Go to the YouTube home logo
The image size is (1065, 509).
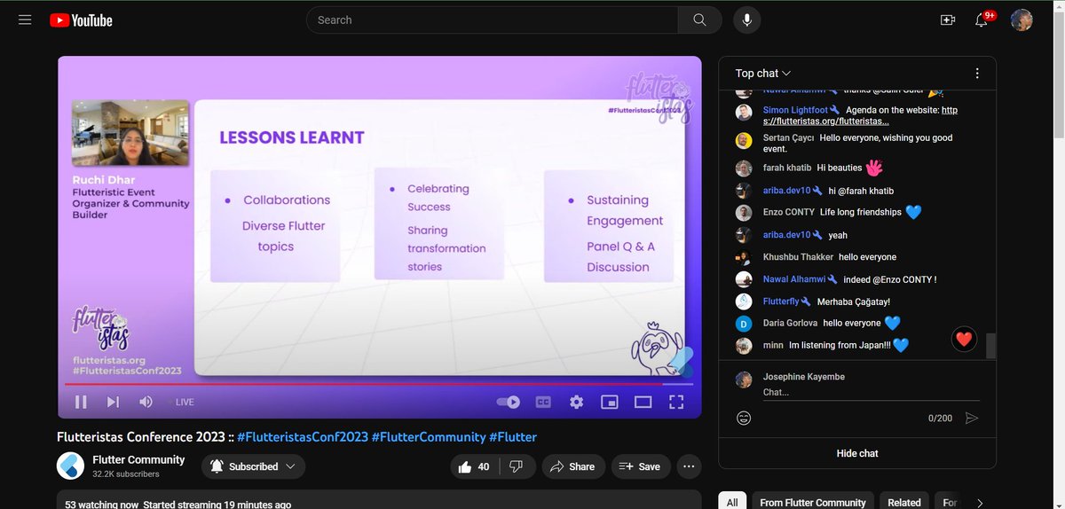82,20
